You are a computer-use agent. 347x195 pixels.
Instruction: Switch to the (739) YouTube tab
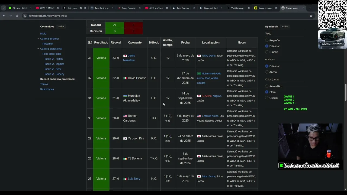point(156,8)
